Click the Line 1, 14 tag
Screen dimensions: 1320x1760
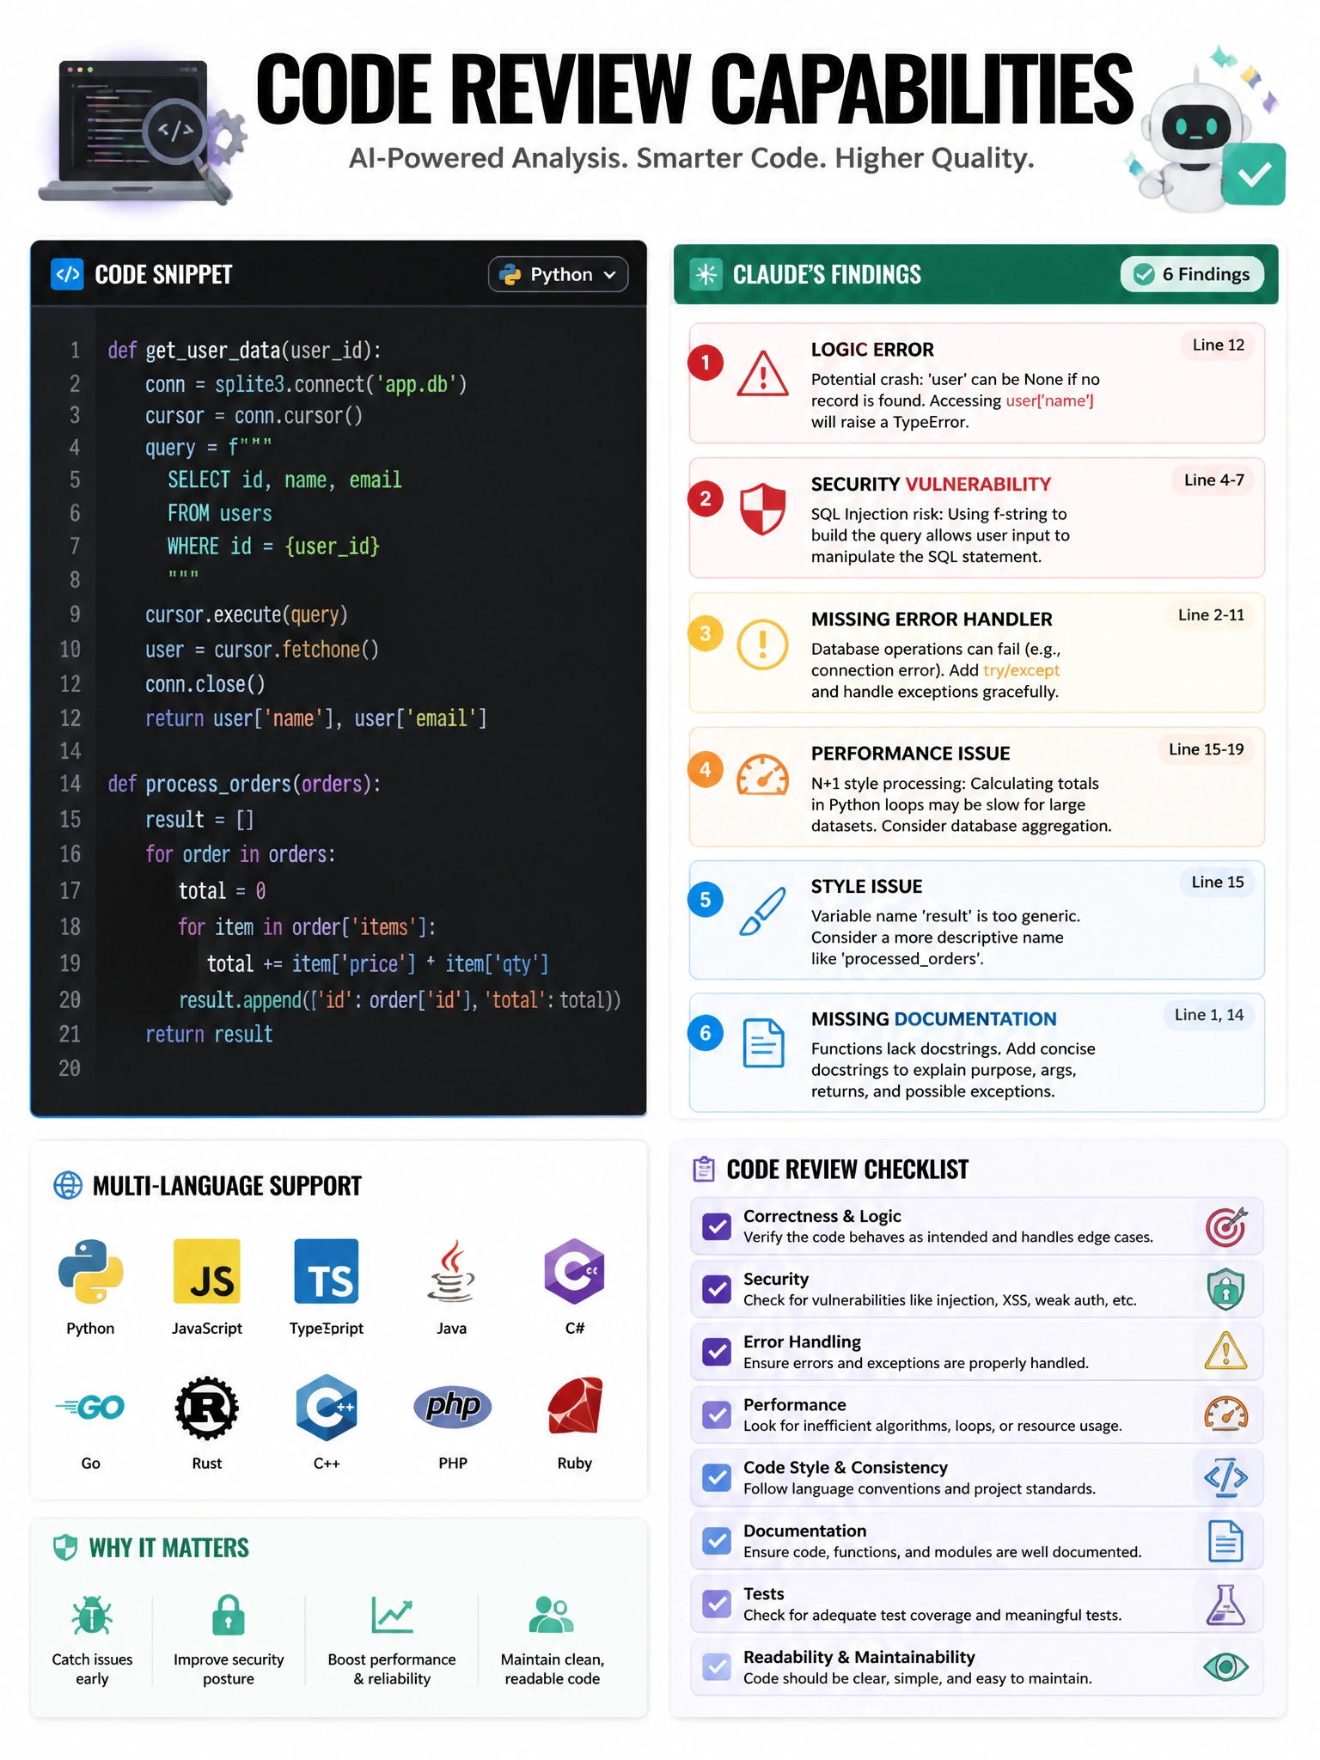(1209, 1015)
